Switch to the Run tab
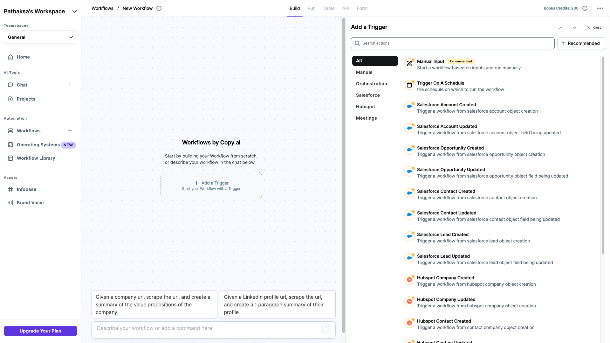The width and height of the screenshot is (610, 343). pos(311,8)
